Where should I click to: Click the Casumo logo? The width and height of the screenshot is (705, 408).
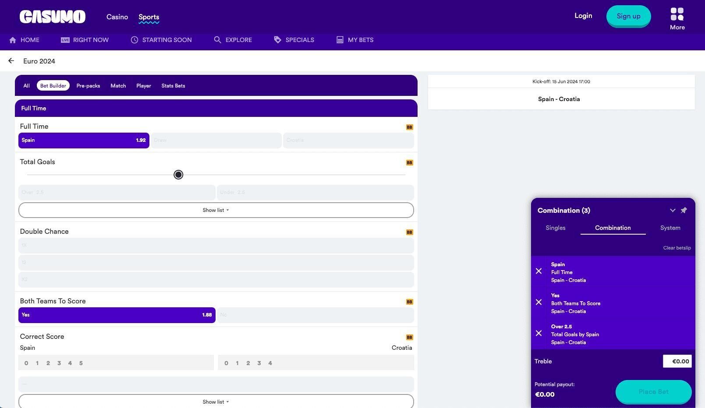click(53, 17)
